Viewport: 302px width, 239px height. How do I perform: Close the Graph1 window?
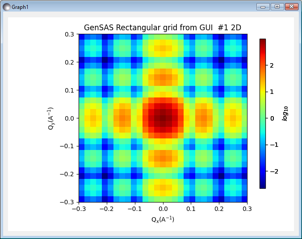point(291,7)
